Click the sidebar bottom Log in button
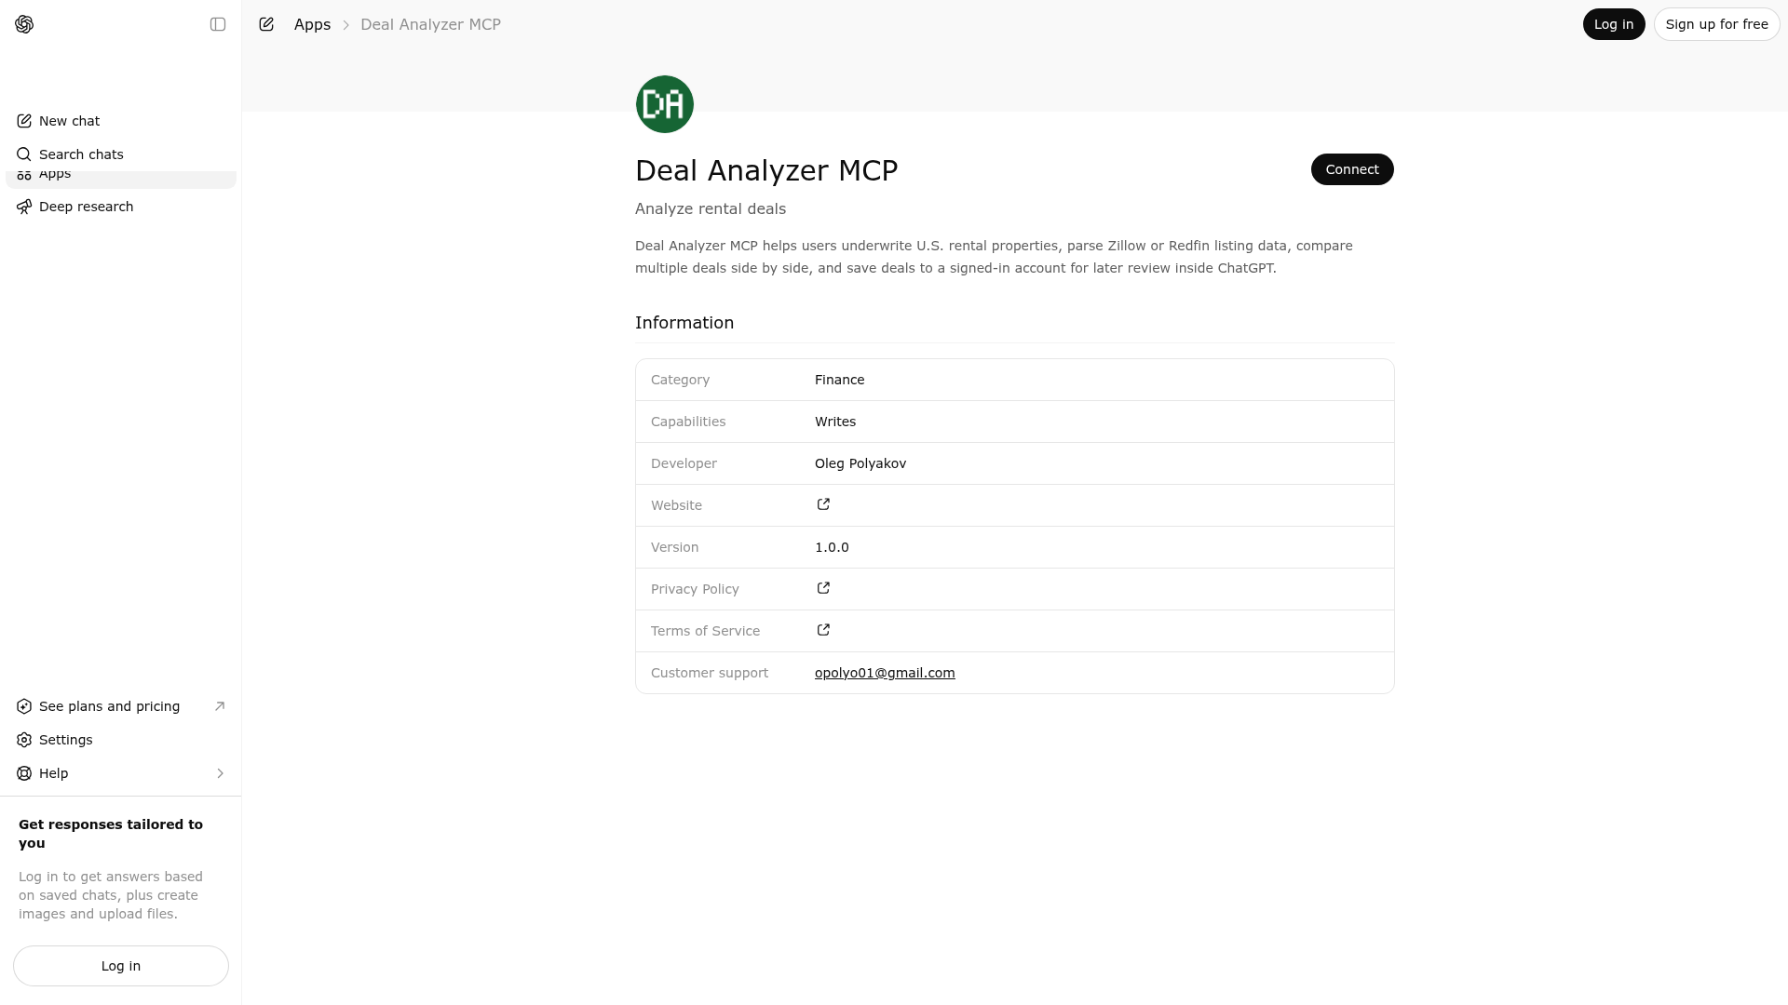The height and width of the screenshot is (1005, 1788). click(x=121, y=966)
